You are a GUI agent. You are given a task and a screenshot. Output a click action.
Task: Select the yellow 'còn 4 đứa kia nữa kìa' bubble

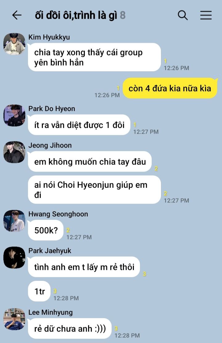pyautogui.click(x=170, y=88)
